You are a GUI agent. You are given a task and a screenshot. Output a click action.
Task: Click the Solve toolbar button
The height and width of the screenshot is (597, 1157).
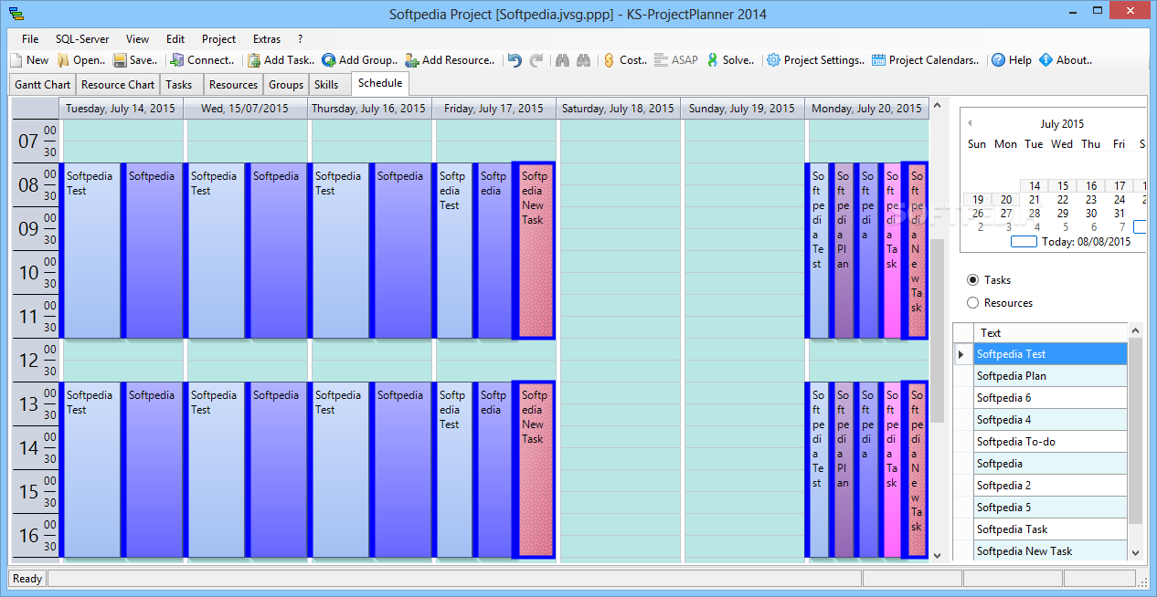coord(730,60)
